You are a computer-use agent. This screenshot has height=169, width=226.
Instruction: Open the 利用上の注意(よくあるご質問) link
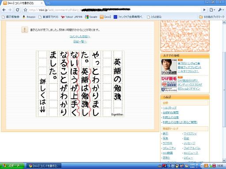180,122
